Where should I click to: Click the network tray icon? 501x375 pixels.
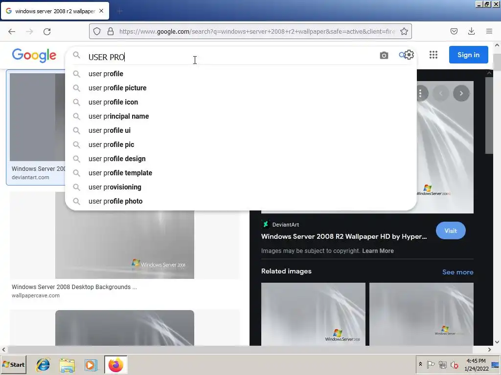pyautogui.click(x=442, y=364)
